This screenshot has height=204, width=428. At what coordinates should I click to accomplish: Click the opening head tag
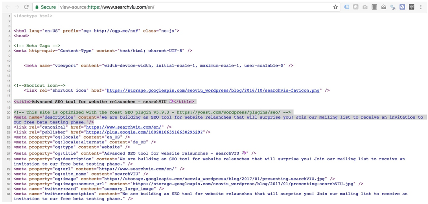[21, 36]
